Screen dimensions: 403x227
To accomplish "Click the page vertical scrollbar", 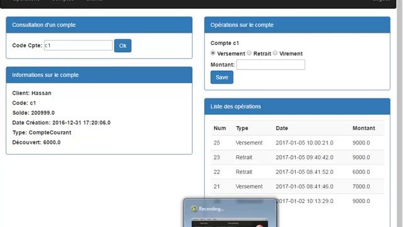I will click(400, 113).
